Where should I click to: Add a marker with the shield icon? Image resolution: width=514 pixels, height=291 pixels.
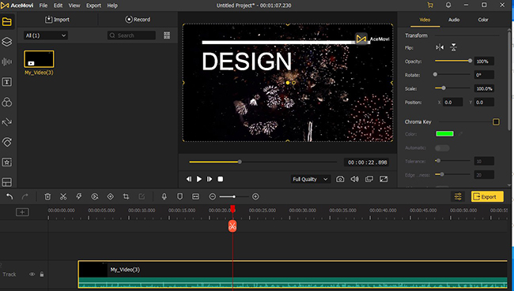click(x=180, y=196)
